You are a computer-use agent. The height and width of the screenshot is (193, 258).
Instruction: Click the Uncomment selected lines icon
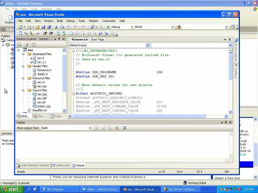click(x=64, y=33)
